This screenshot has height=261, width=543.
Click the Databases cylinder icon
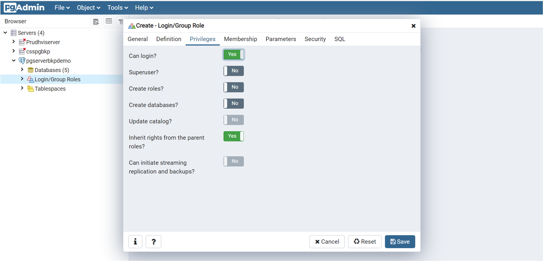click(x=30, y=70)
